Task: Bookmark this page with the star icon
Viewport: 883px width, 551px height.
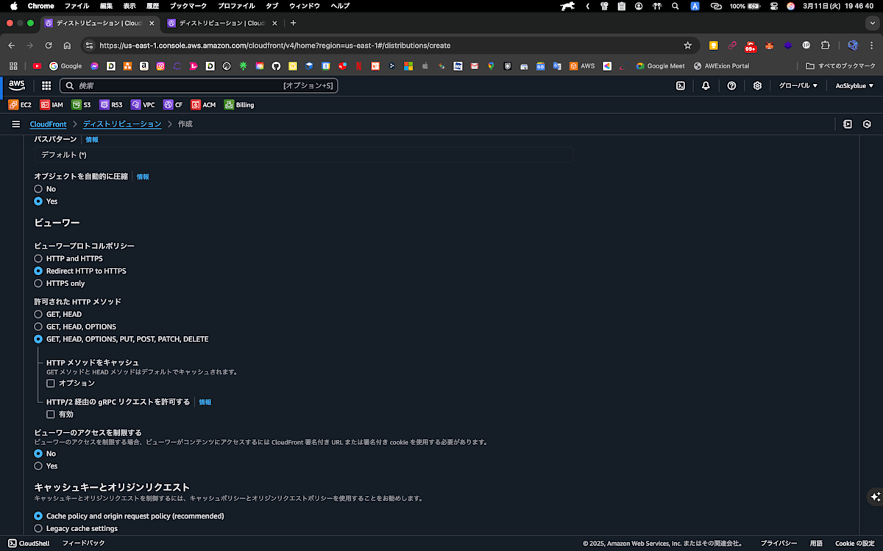Action: [688, 45]
